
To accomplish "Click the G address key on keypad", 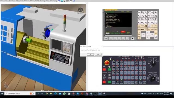I will pyautogui.click(x=146, y=13).
